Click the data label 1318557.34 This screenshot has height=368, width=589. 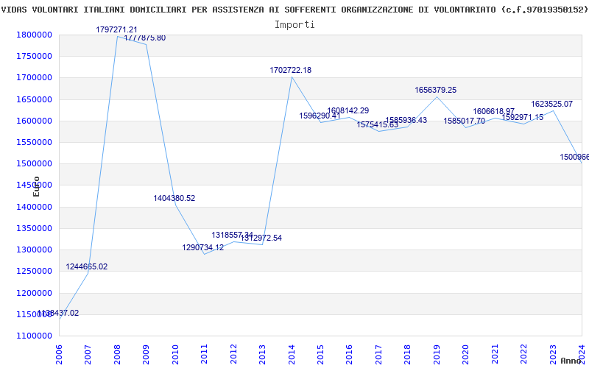[233, 235]
